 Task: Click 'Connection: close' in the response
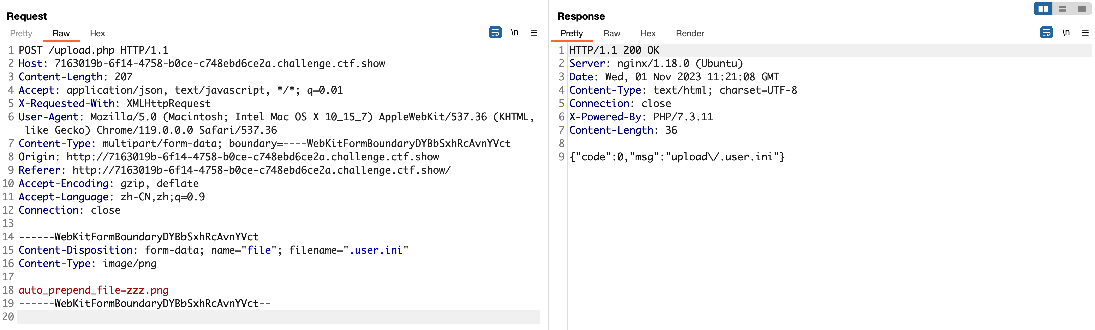(620, 104)
